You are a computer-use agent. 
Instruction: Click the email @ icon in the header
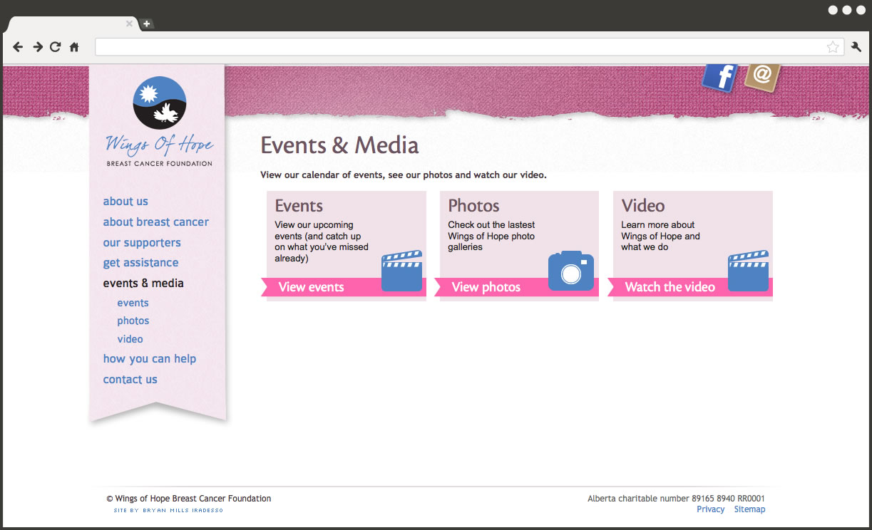762,76
